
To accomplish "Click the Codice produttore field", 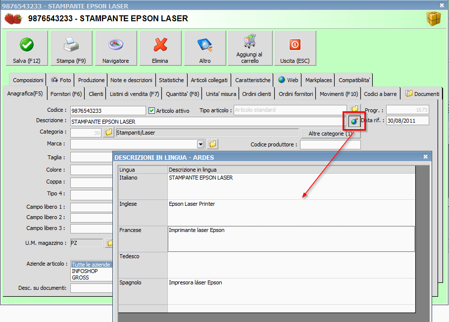I will 330,144.
